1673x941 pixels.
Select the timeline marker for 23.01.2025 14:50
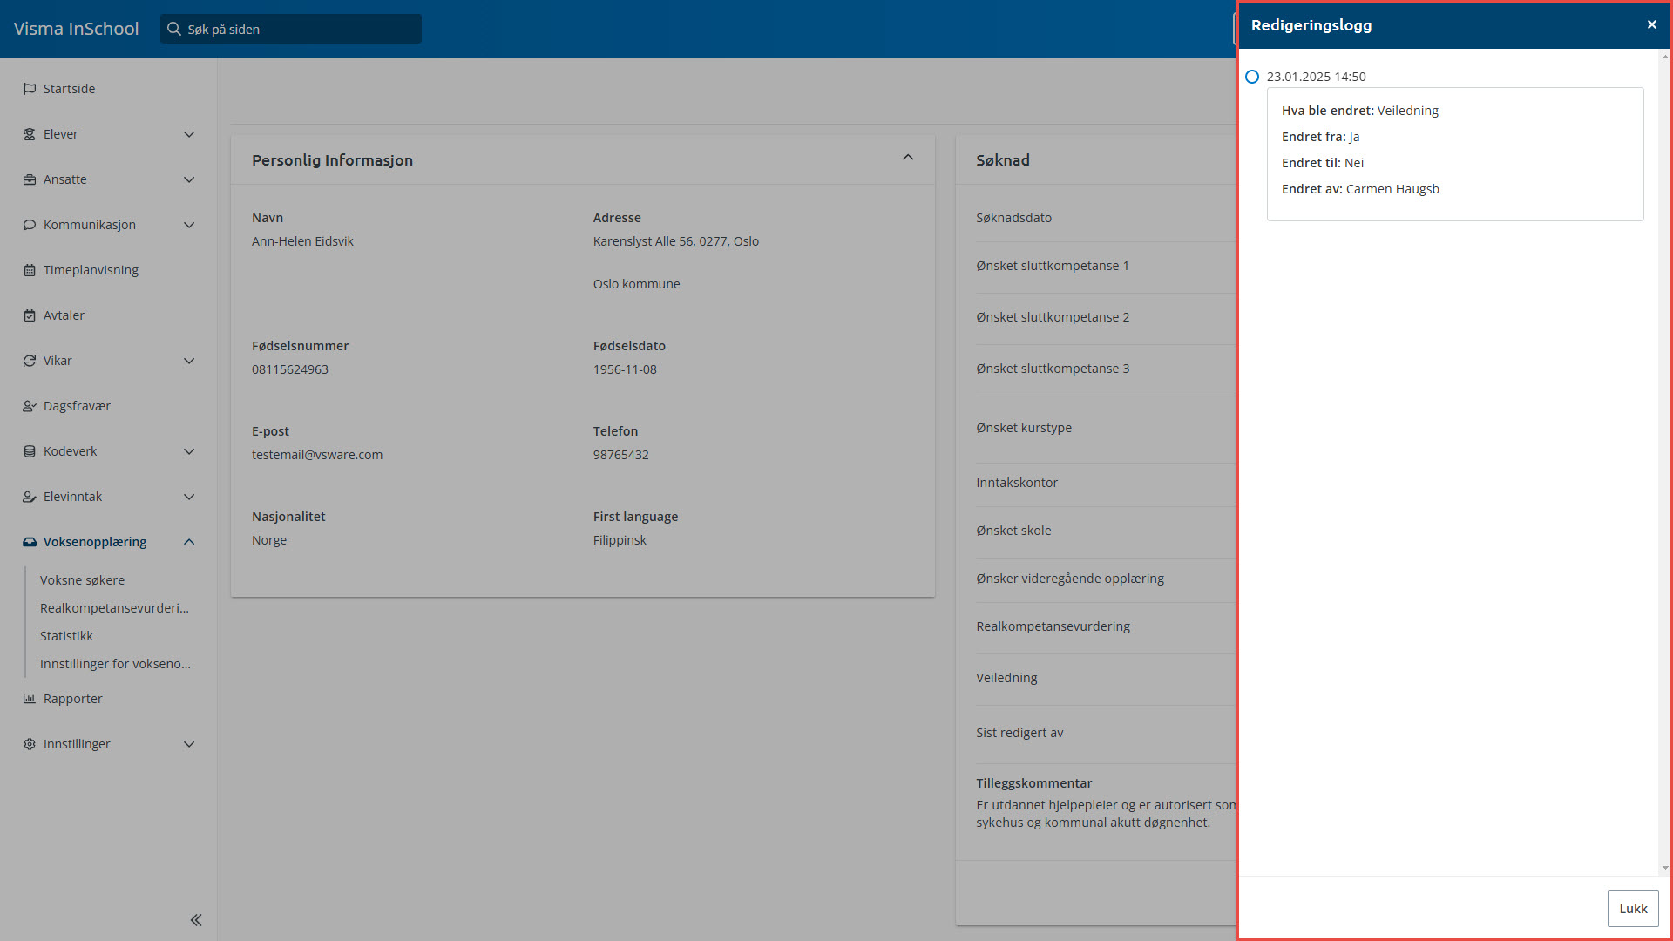1252,77
